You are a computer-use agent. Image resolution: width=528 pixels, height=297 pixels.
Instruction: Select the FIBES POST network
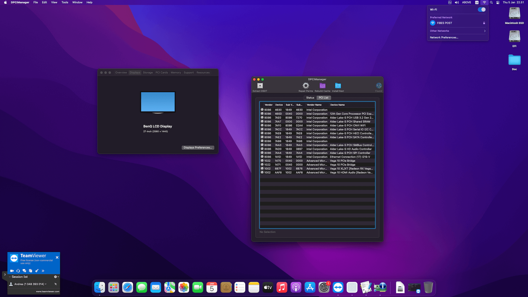pyautogui.click(x=444, y=23)
